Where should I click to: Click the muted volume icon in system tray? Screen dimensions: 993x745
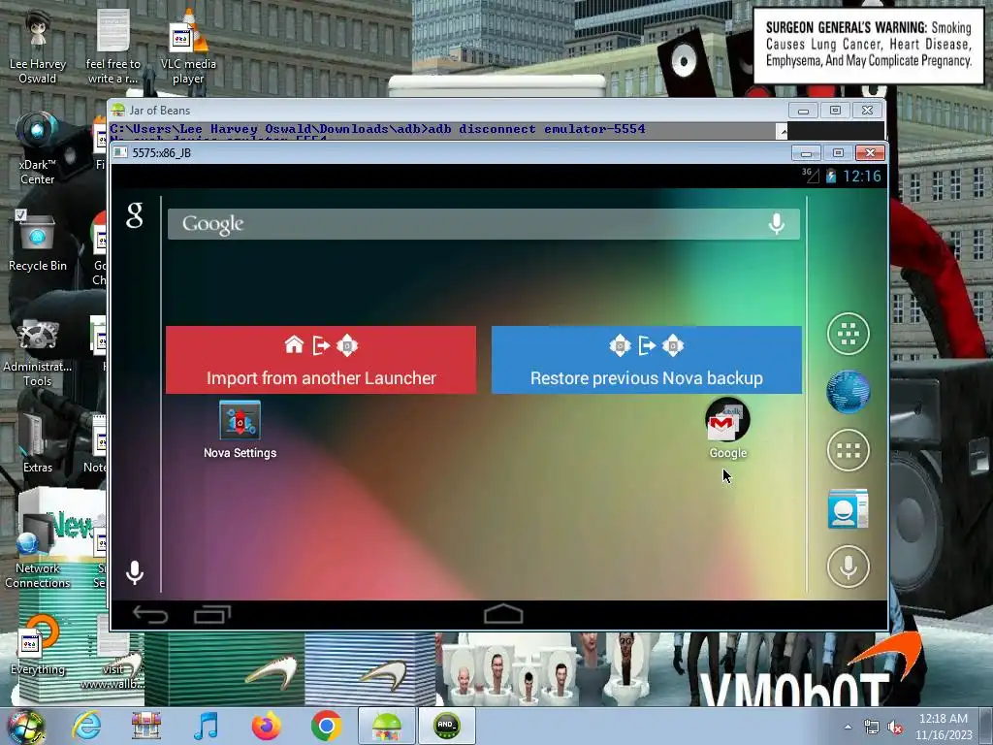(895, 728)
